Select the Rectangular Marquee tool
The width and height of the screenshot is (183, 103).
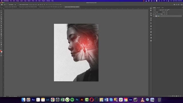click(1, 11)
